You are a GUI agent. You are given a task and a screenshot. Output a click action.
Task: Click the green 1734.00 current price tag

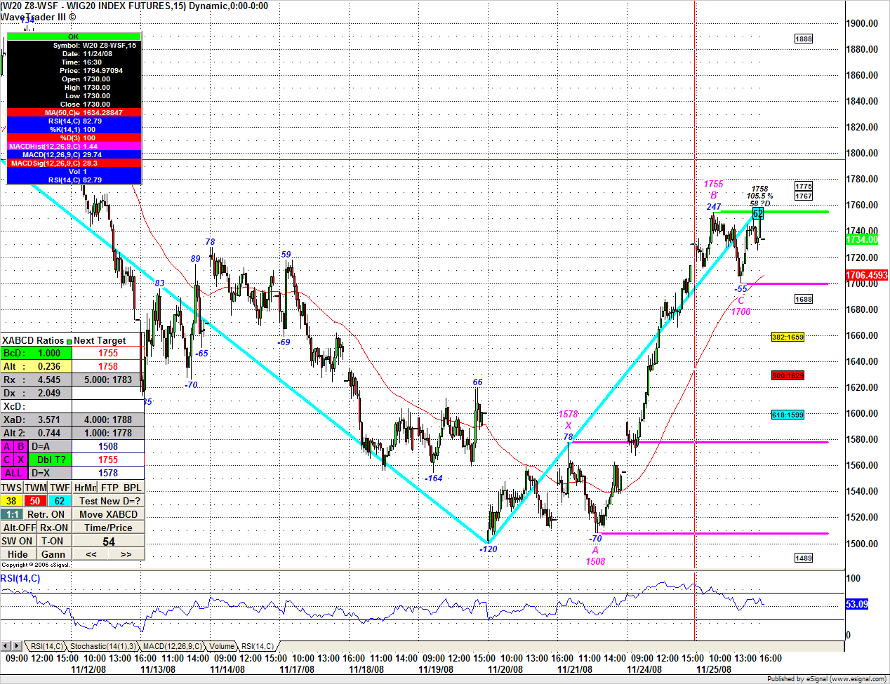[x=862, y=239]
